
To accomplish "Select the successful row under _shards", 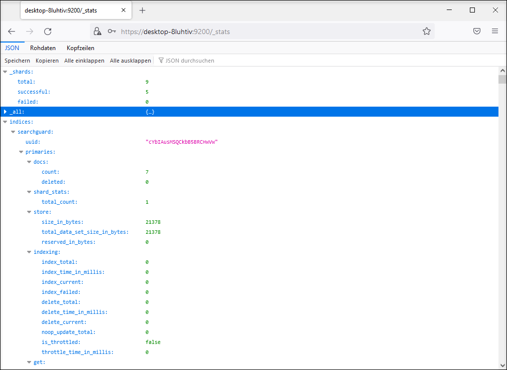I will pos(249,92).
